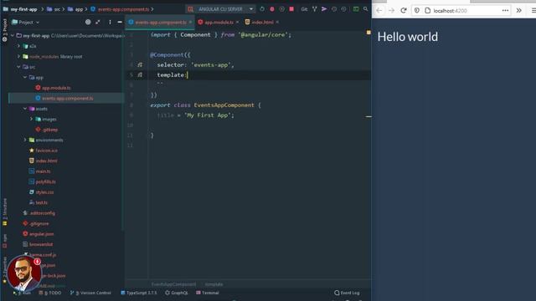Collapse the assets folder
This screenshot has height=301, width=536.
[25, 109]
